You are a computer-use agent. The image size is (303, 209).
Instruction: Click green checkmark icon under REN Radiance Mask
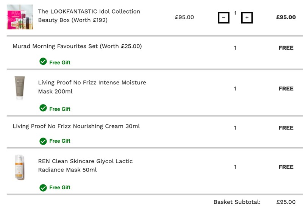43,187
